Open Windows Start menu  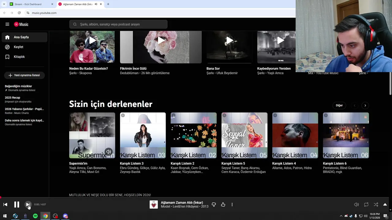coord(5,216)
